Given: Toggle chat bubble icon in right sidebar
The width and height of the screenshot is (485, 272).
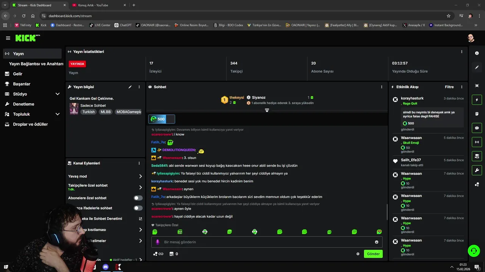Looking at the screenshot, I should point(477,128).
